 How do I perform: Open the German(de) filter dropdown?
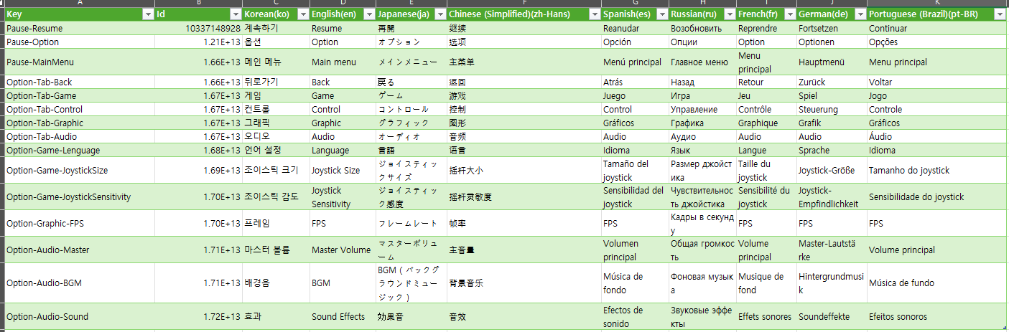[860, 14]
